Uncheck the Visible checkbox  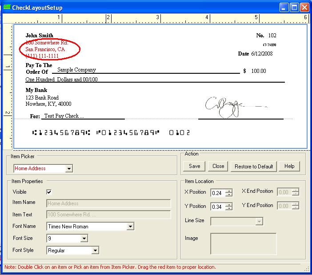tap(49, 192)
